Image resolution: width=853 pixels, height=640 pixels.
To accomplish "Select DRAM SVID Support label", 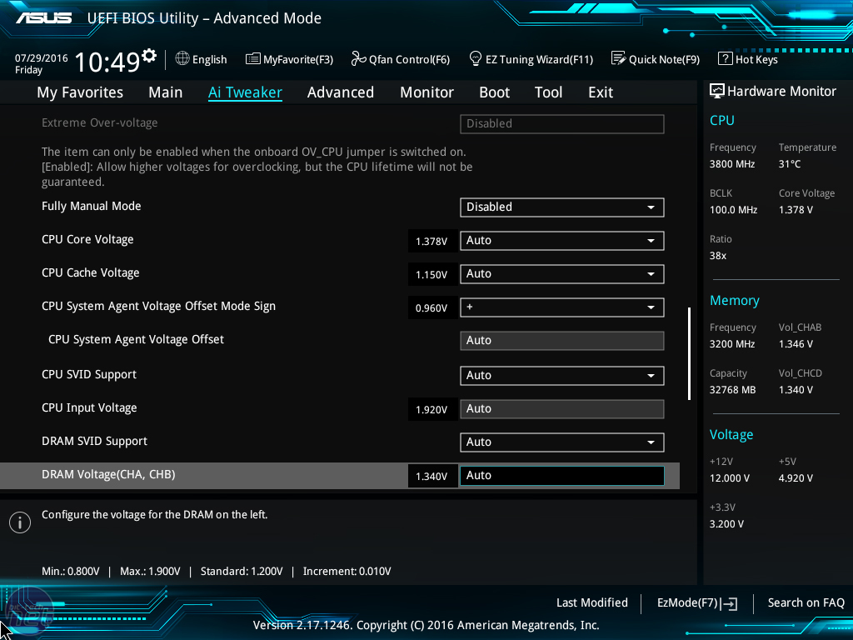I will click(x=94, y=442).
